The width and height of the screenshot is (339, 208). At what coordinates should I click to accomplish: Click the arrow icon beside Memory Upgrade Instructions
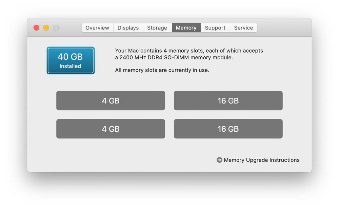[219, 160]
